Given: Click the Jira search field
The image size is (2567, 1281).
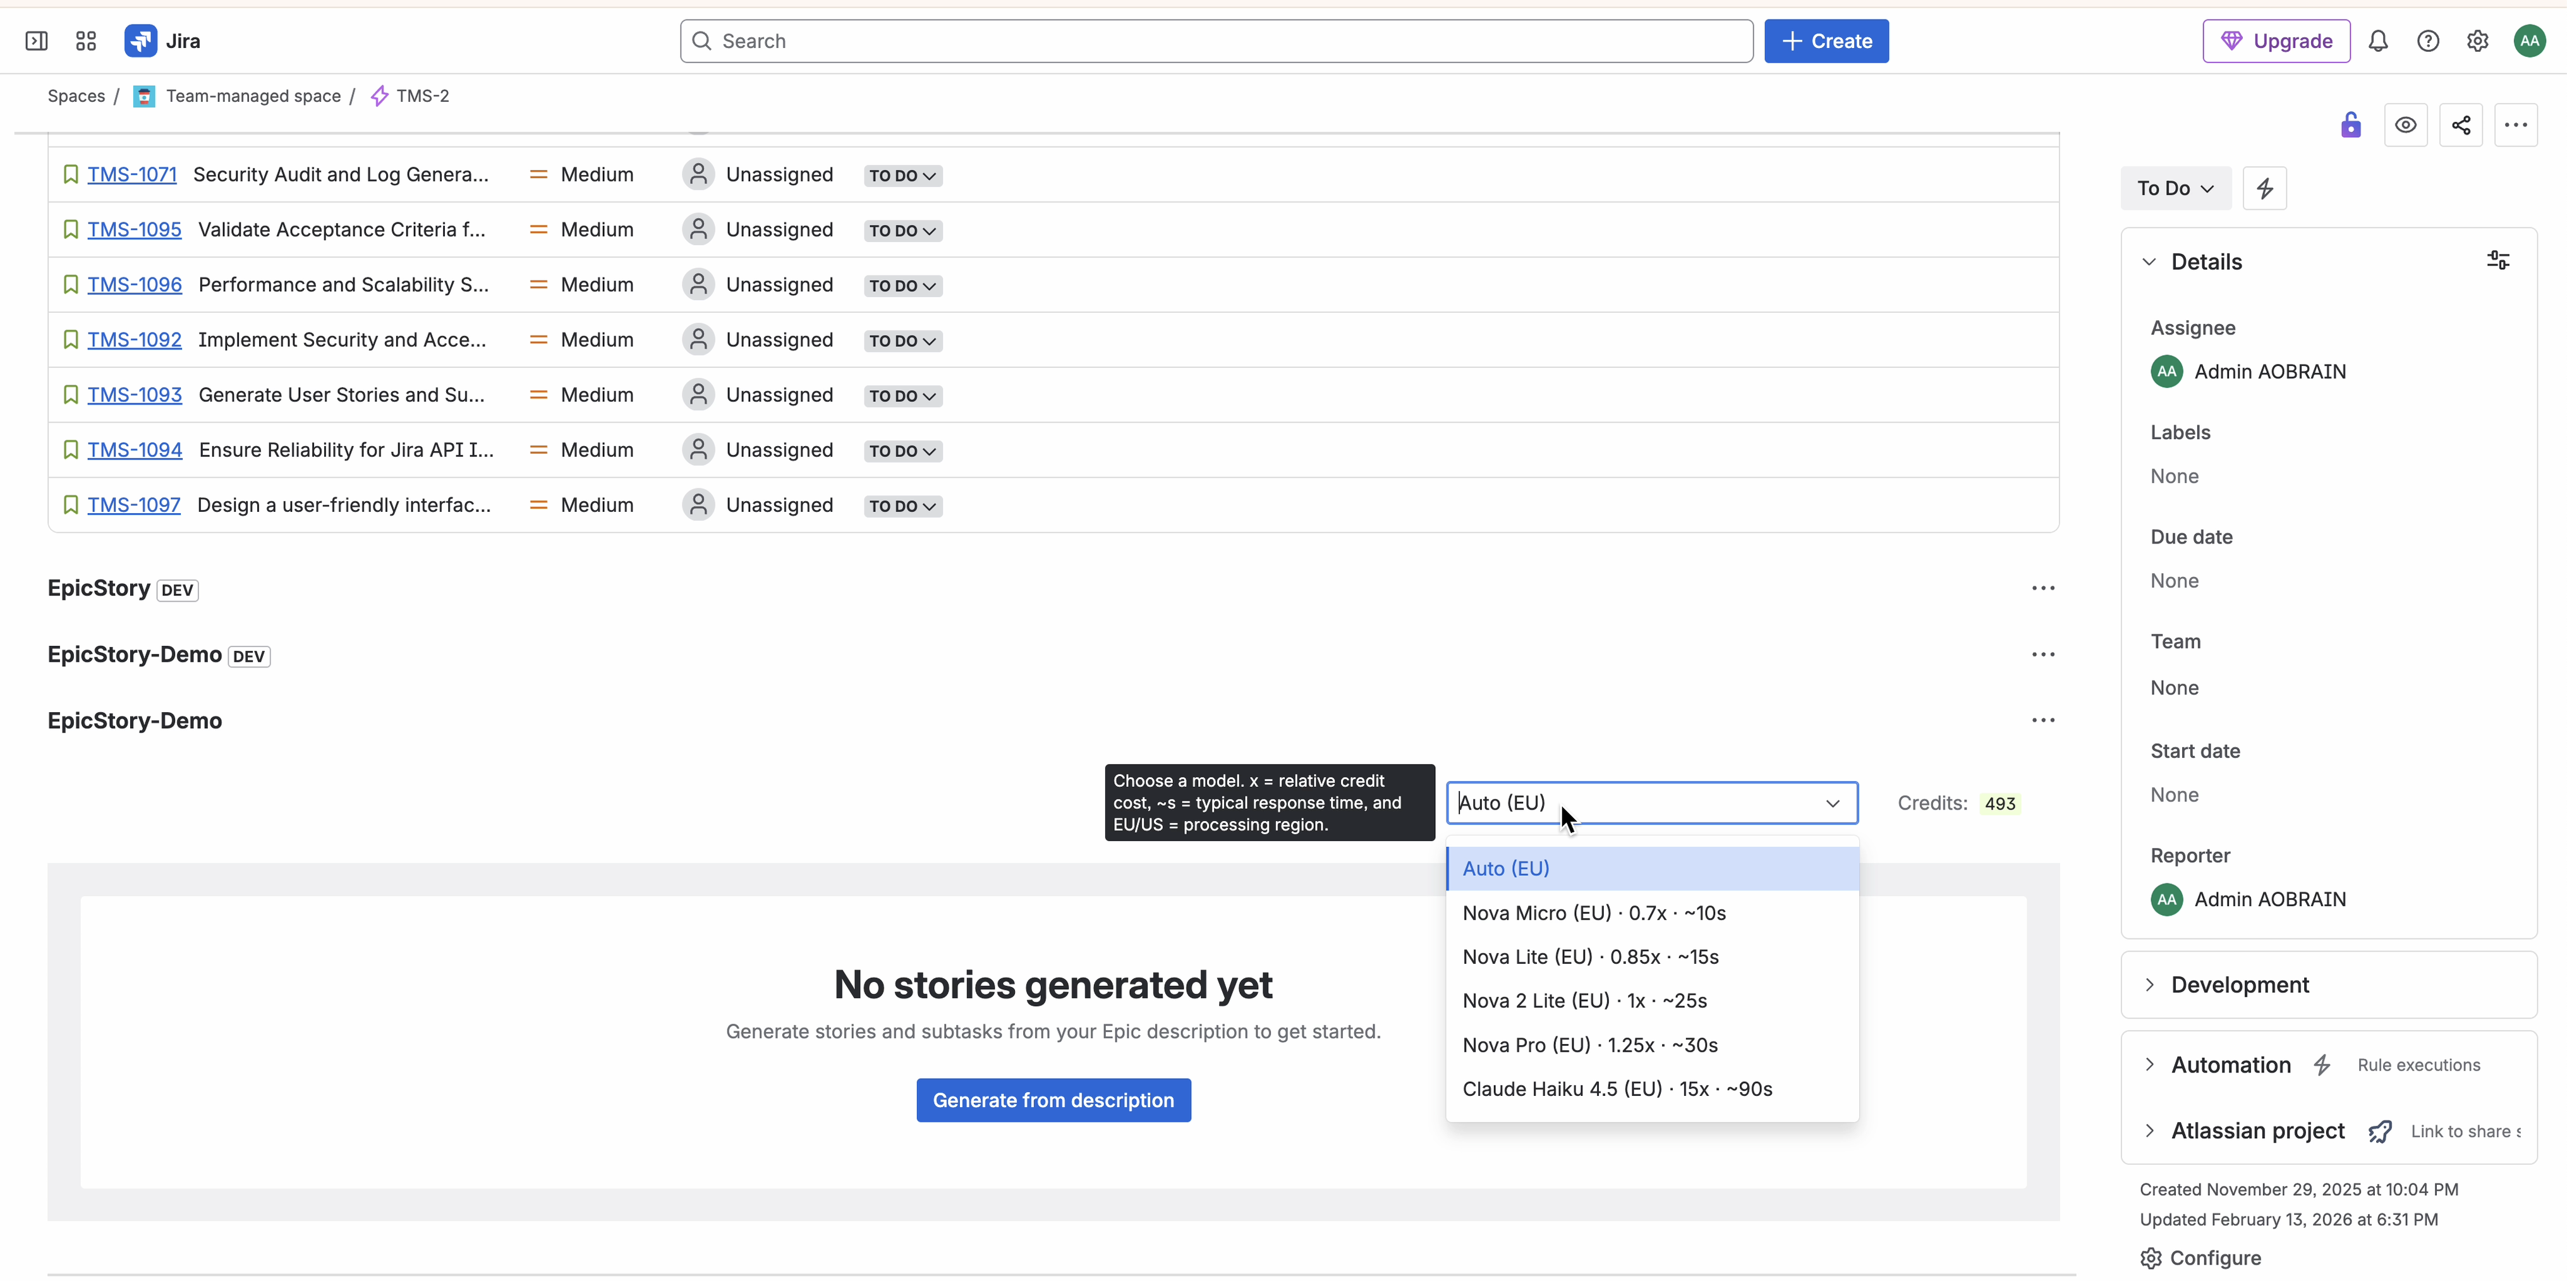Looking at the screenshot, I should [x=1216, y=41].
